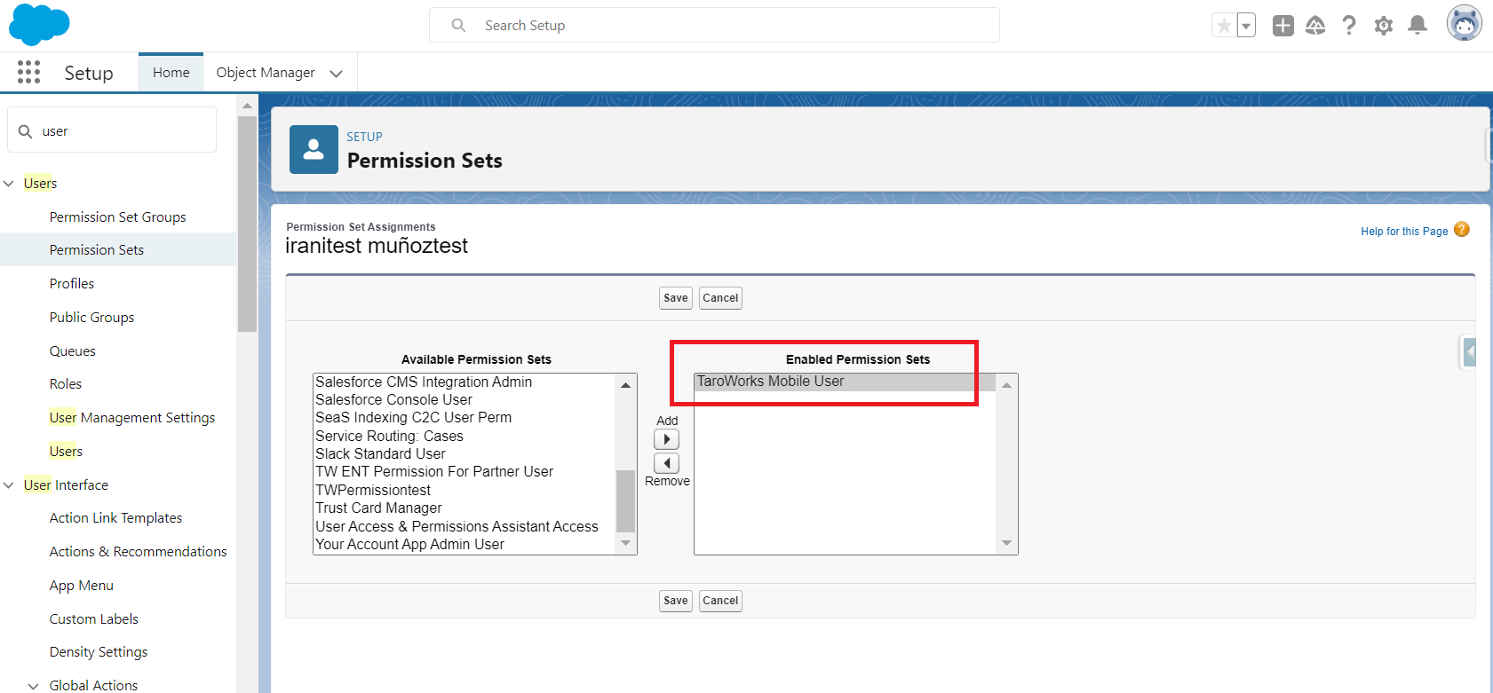1493x693 pixels.
Task: Click the Enabled list scroll down arrow
Action: (1006, 543)
